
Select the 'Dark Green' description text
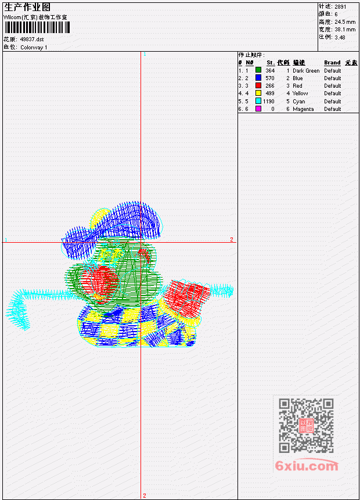point(306,71)
